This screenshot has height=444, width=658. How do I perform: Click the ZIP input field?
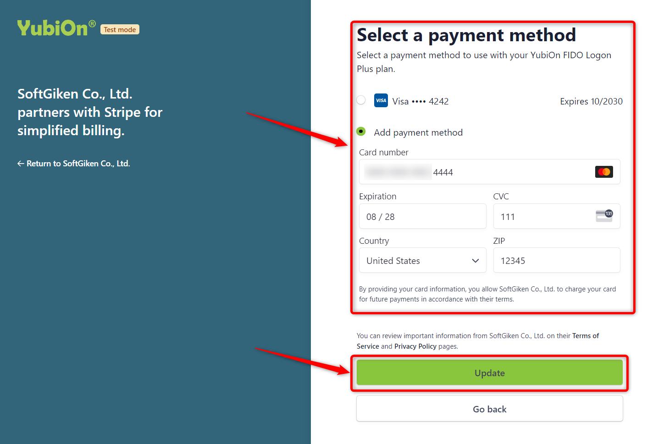click(x=556, y=260)
